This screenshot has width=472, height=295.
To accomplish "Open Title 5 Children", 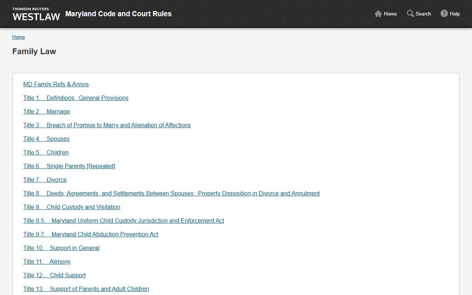I will (x=46, y=153).
